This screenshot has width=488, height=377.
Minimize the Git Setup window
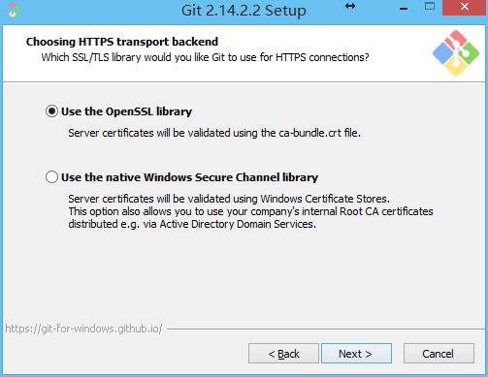404,9
